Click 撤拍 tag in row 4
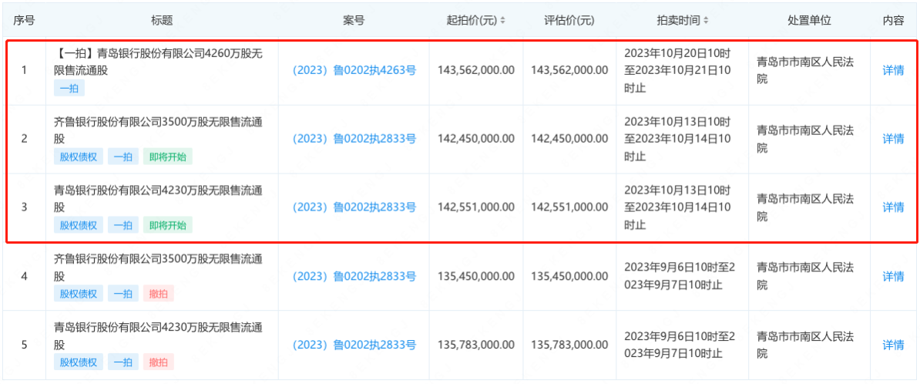Image resolution: width=920 pixels, height=384 pixels. [159, 294]
